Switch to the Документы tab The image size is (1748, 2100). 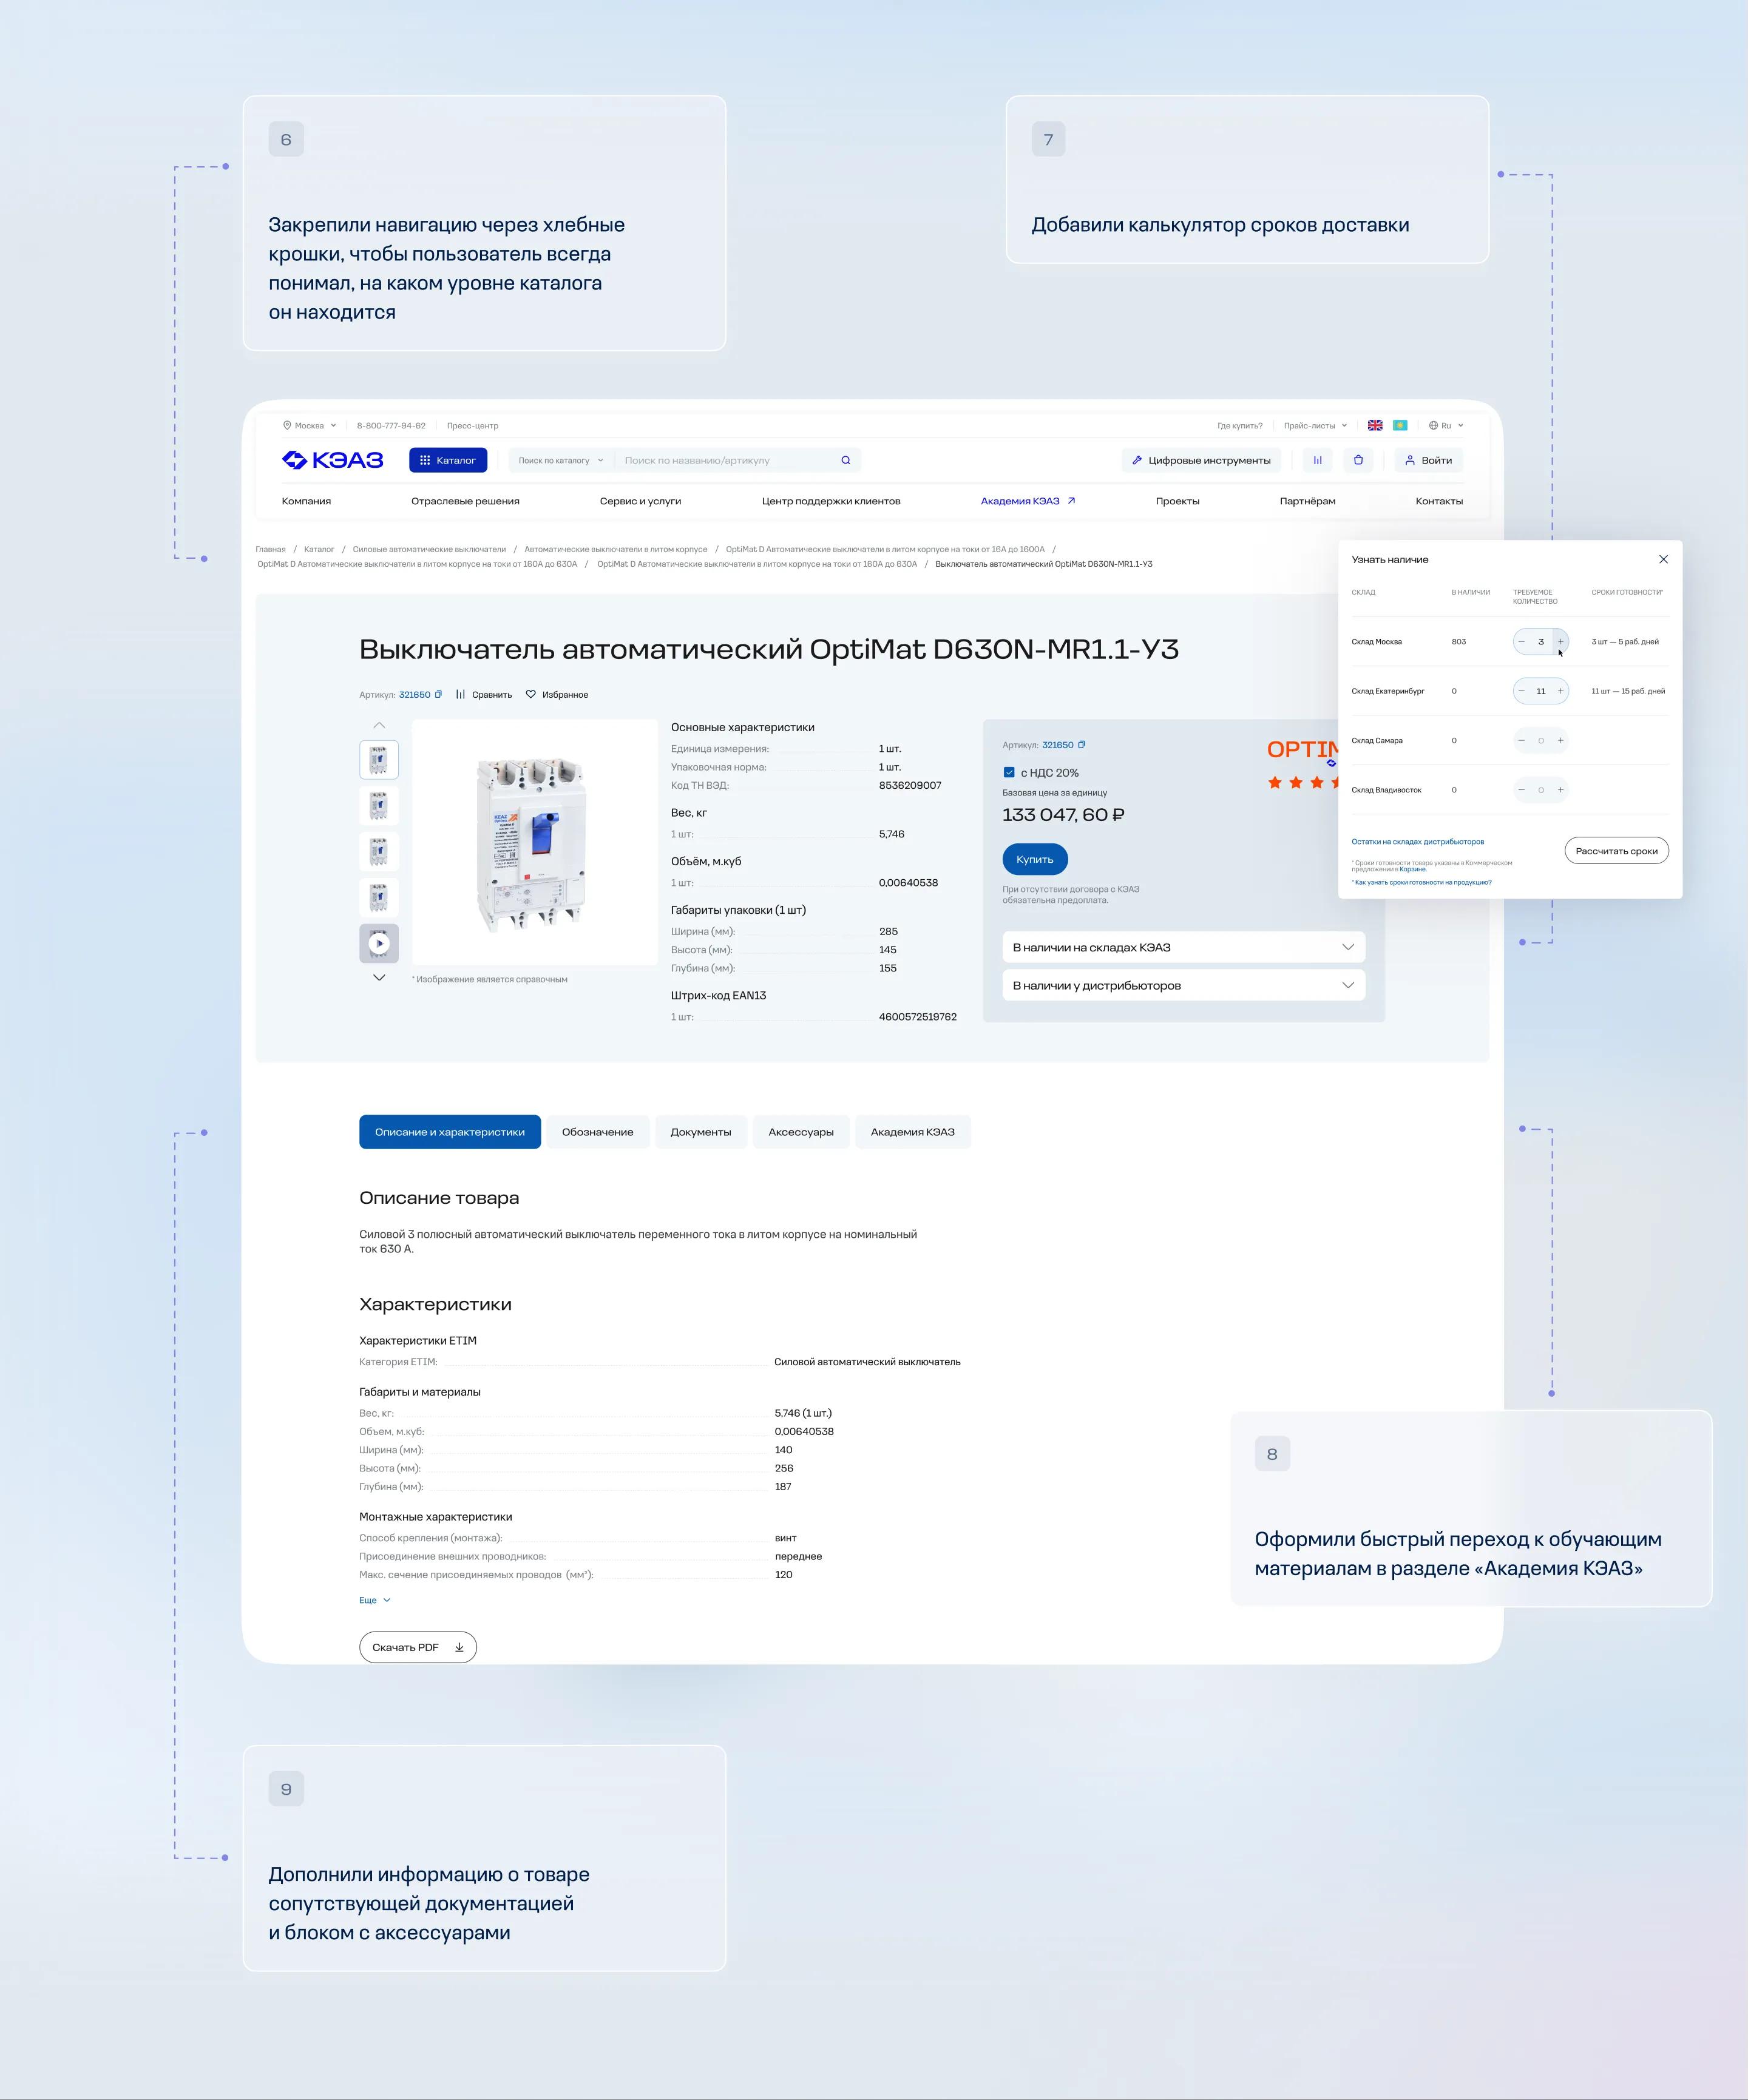click(x=700, y=1132)
